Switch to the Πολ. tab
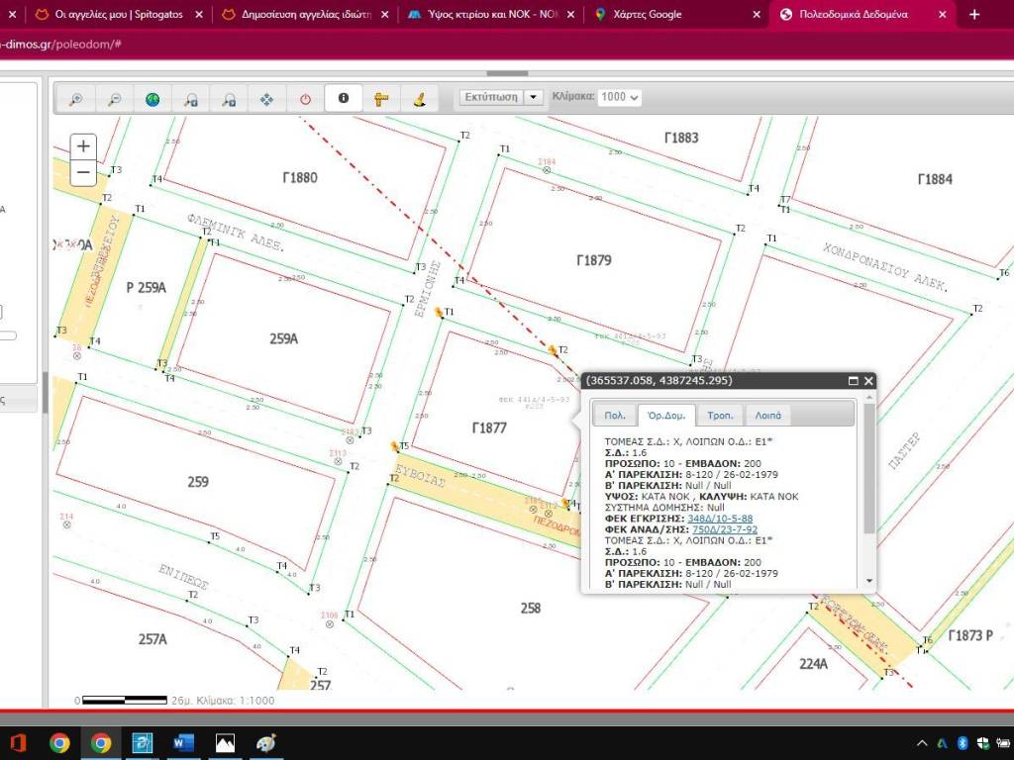 [614, 416]
